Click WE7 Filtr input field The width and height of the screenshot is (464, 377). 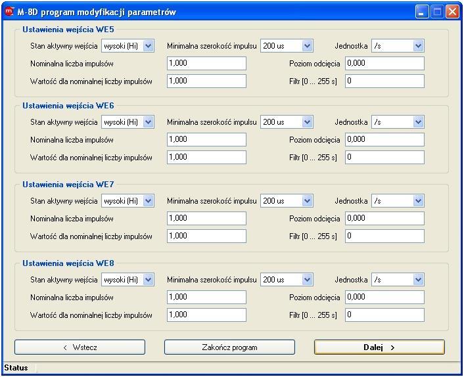tap(384, 236)
